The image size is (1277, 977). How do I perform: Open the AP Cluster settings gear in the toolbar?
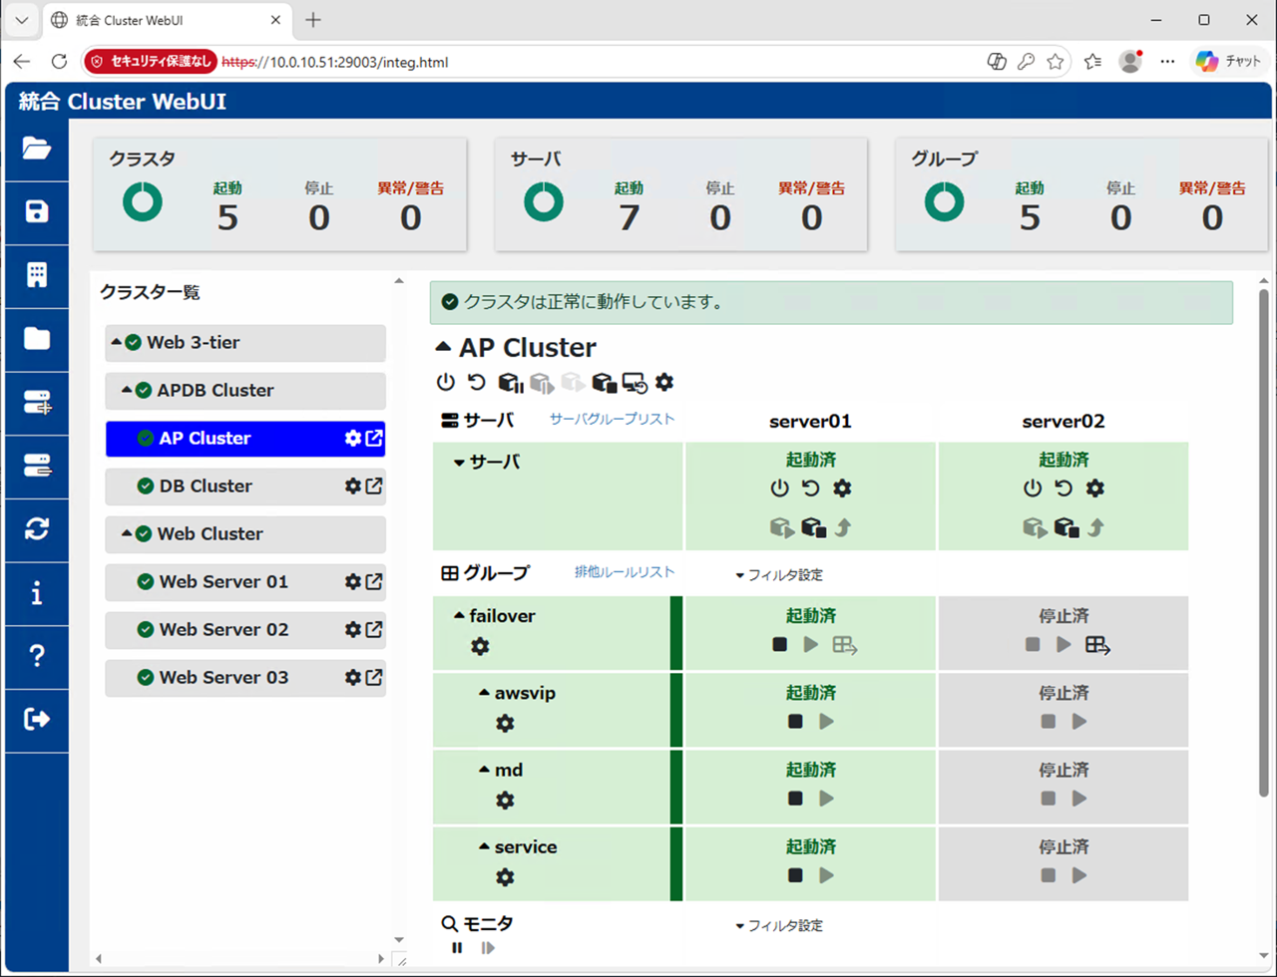pyautogui.click(x=664, y=382)
